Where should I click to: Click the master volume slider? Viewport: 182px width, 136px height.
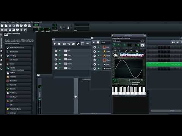click(64, 27)
